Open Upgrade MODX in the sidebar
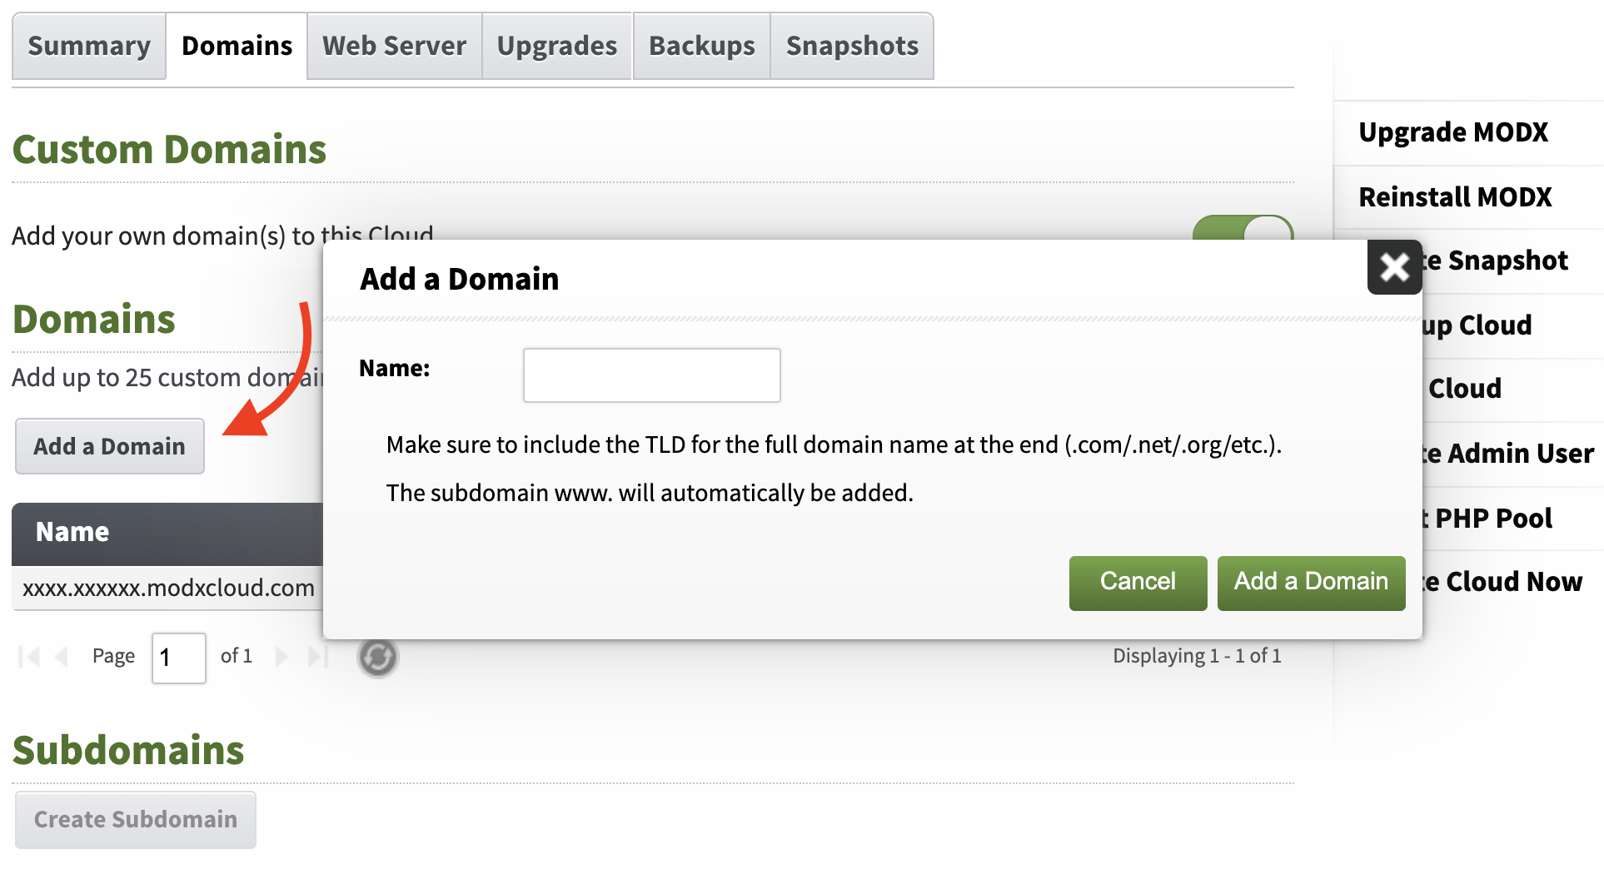Image resolution: width=1604 pixels, height=869 pixels. [x=1453, y=132]
